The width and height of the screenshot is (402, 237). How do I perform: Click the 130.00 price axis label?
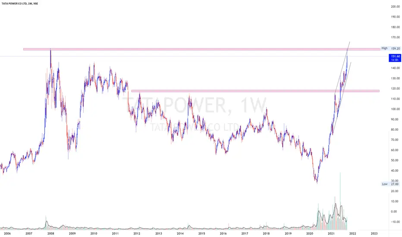396,78
